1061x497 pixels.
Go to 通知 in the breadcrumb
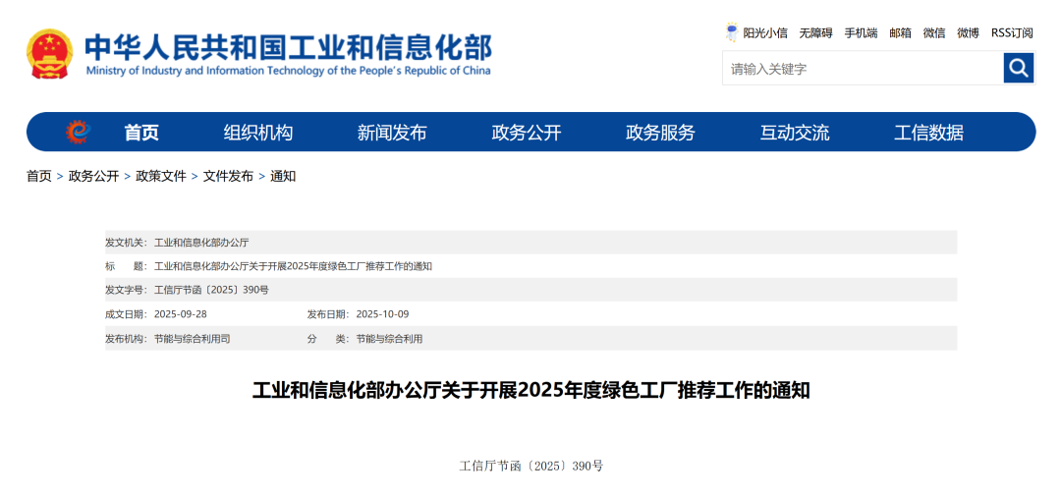[283, 177]
